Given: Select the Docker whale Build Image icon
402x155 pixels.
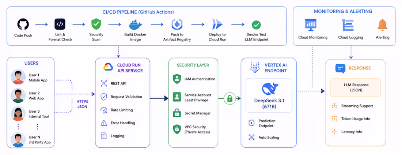Looking at the screenshot, I should [x=135, y=24].
